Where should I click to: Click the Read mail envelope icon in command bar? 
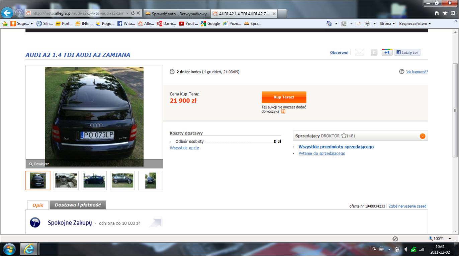click(x=358, y=24)
